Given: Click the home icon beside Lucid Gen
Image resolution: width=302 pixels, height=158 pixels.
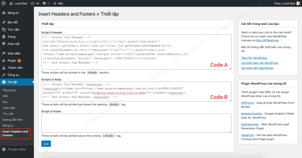Looking at the screenshot, I should [x=11, y=3].
